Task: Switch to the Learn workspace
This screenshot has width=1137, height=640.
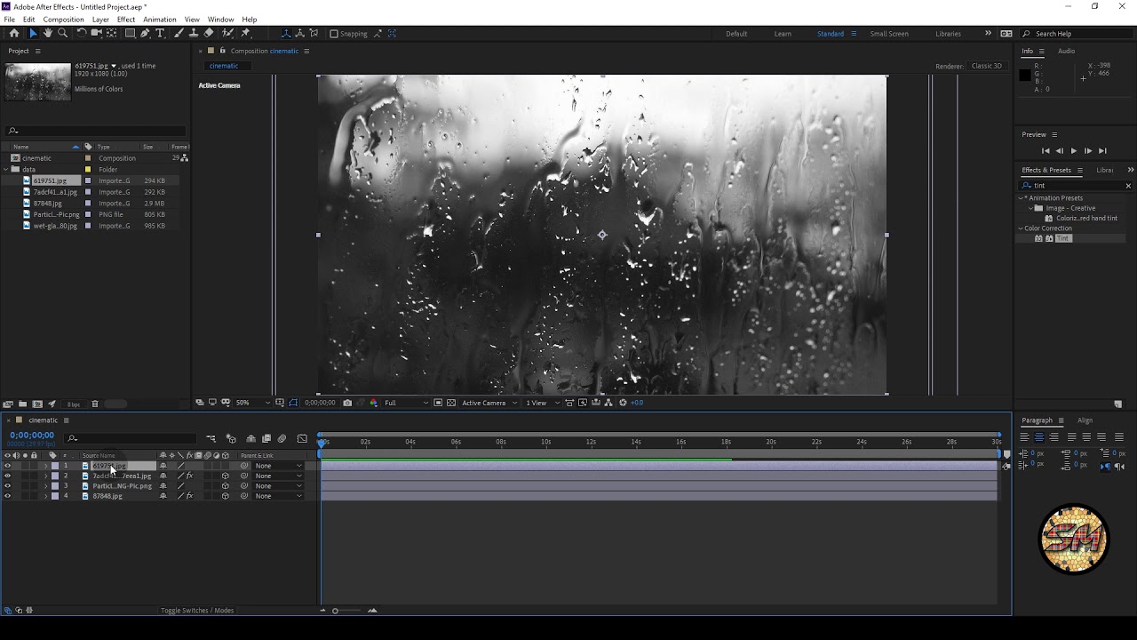Action: click(x=783, y=34)
